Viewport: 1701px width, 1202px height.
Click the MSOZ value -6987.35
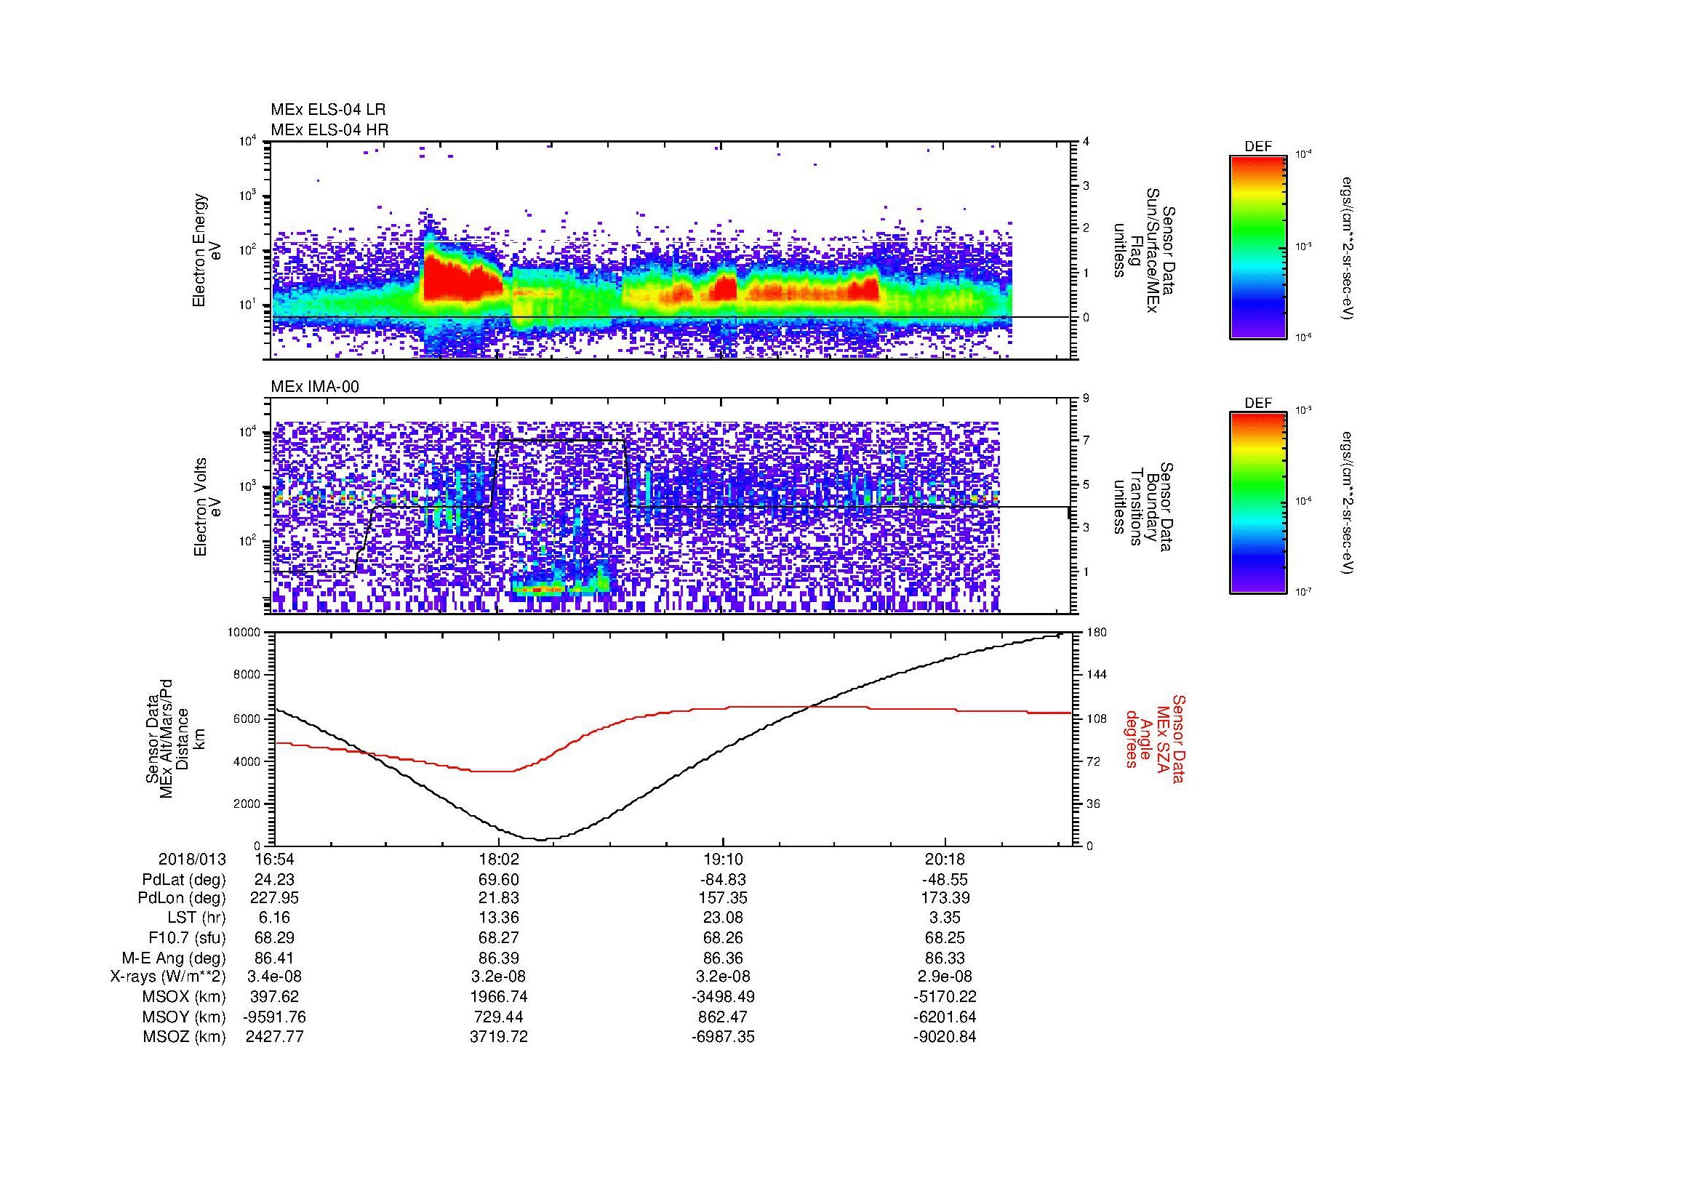click(722, 1037)
